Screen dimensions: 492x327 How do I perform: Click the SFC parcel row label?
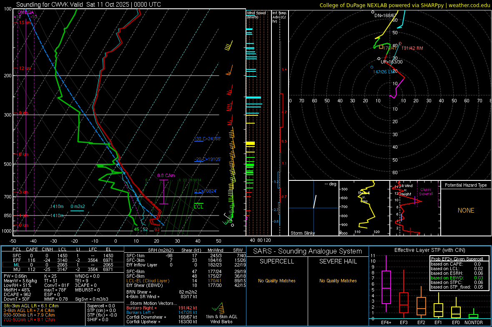pyautogui.click(x=17, y=256)
